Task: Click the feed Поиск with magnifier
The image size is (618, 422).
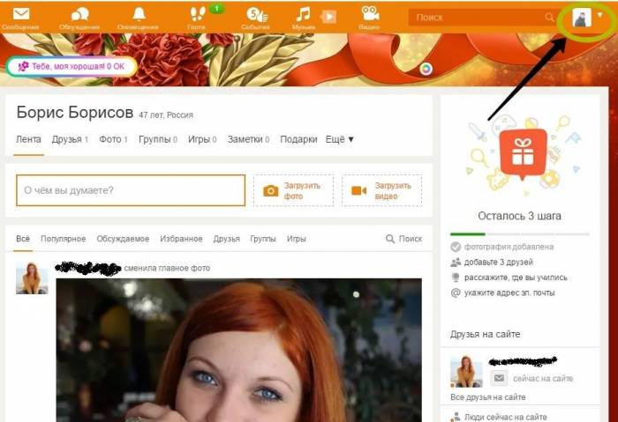Action: [403, 239]
